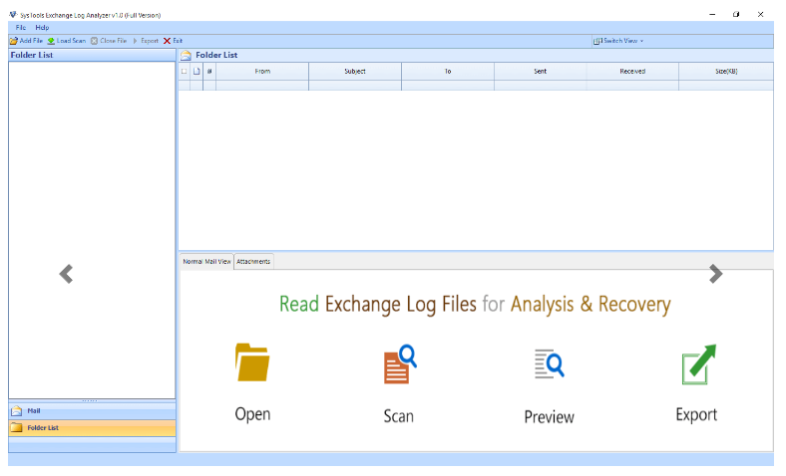Image resolution: width=786 pixels, height=476 pixels.
Task: Click the Export toolbar button
Action: [x=146, y=41]
